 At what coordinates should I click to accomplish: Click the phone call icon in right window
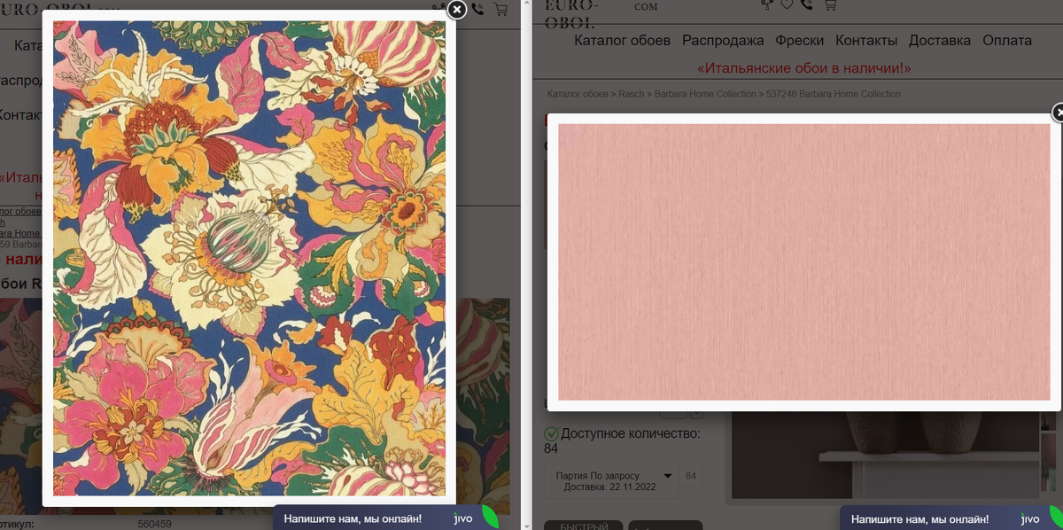[x=806, y=4]
